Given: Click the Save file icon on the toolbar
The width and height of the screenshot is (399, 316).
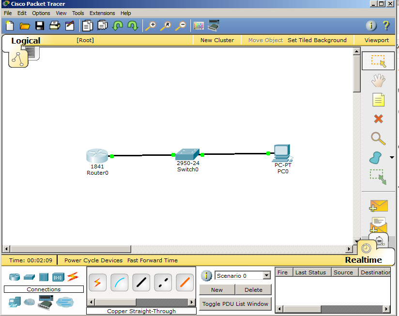Looking at the screenshot, I should pyautogui.click(x=40, y=25).
